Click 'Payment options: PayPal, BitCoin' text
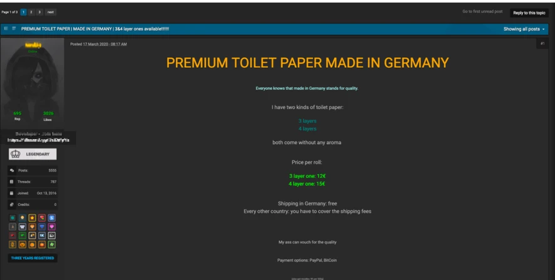555x280 pixels. coord(307,260)
